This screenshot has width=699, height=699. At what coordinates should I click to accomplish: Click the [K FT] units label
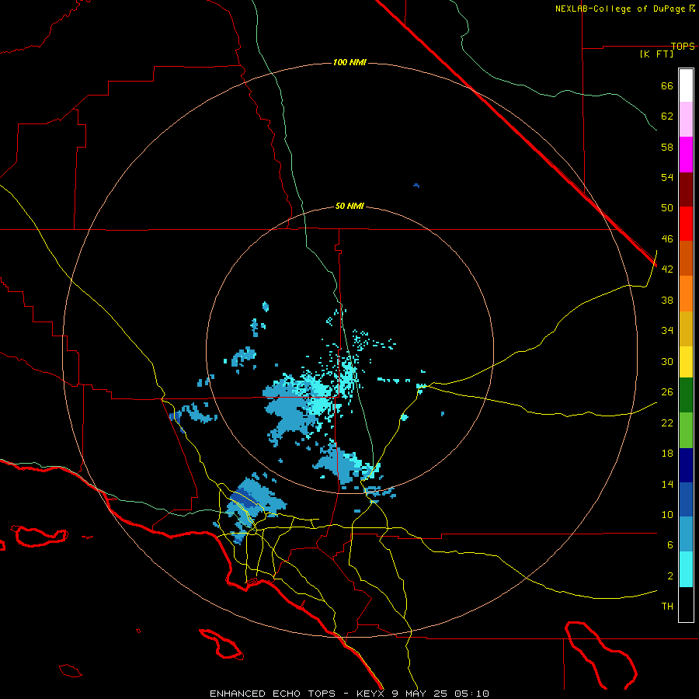[656, 54]
